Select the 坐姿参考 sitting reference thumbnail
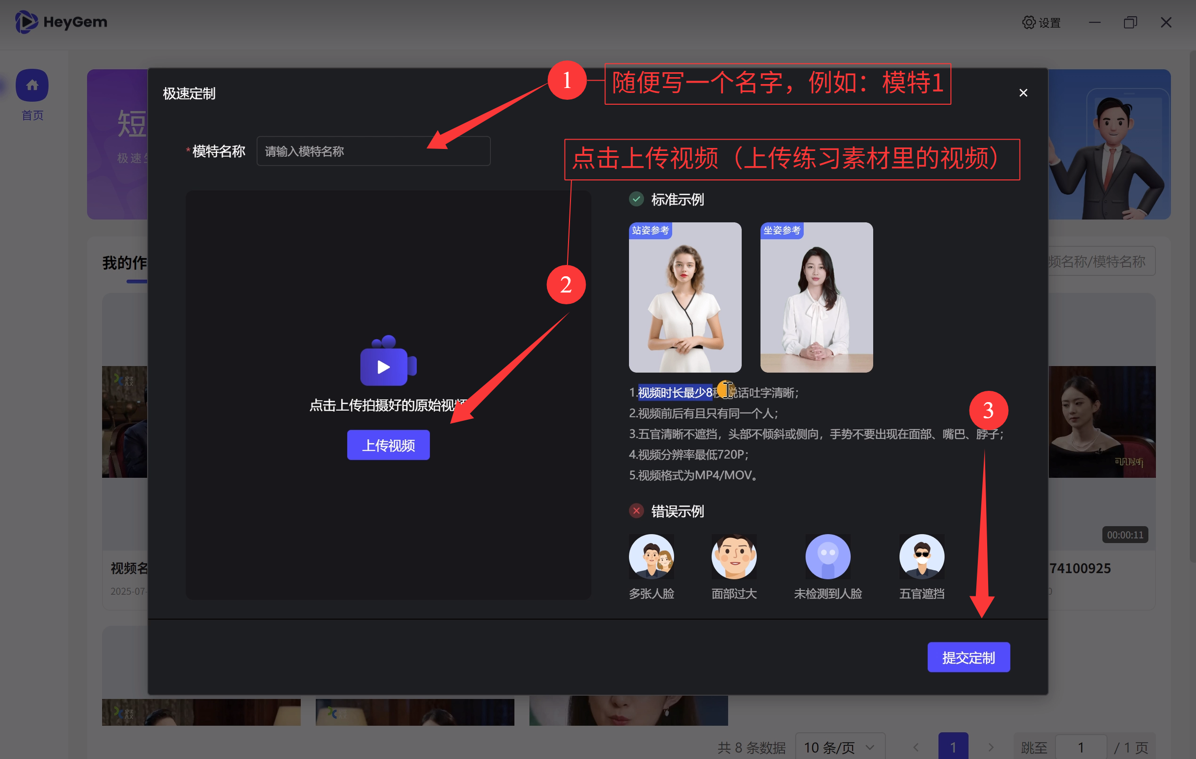This screenshot has width=1196, height=759. point(816,297)
